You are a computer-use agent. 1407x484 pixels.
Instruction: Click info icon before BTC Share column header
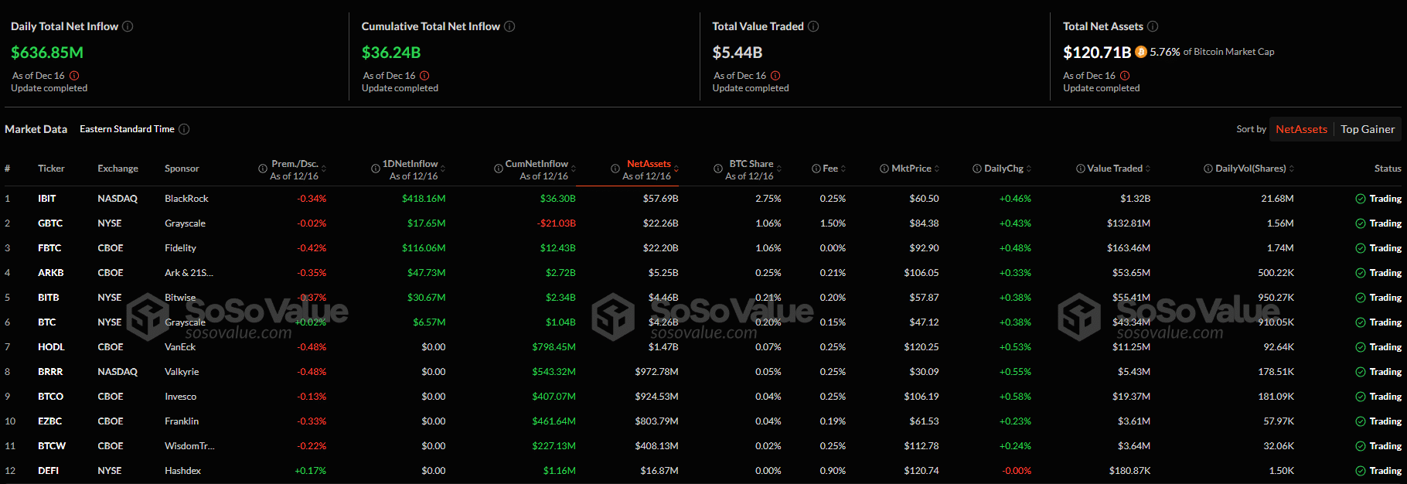pyautogui.click(x=718, y=169)
